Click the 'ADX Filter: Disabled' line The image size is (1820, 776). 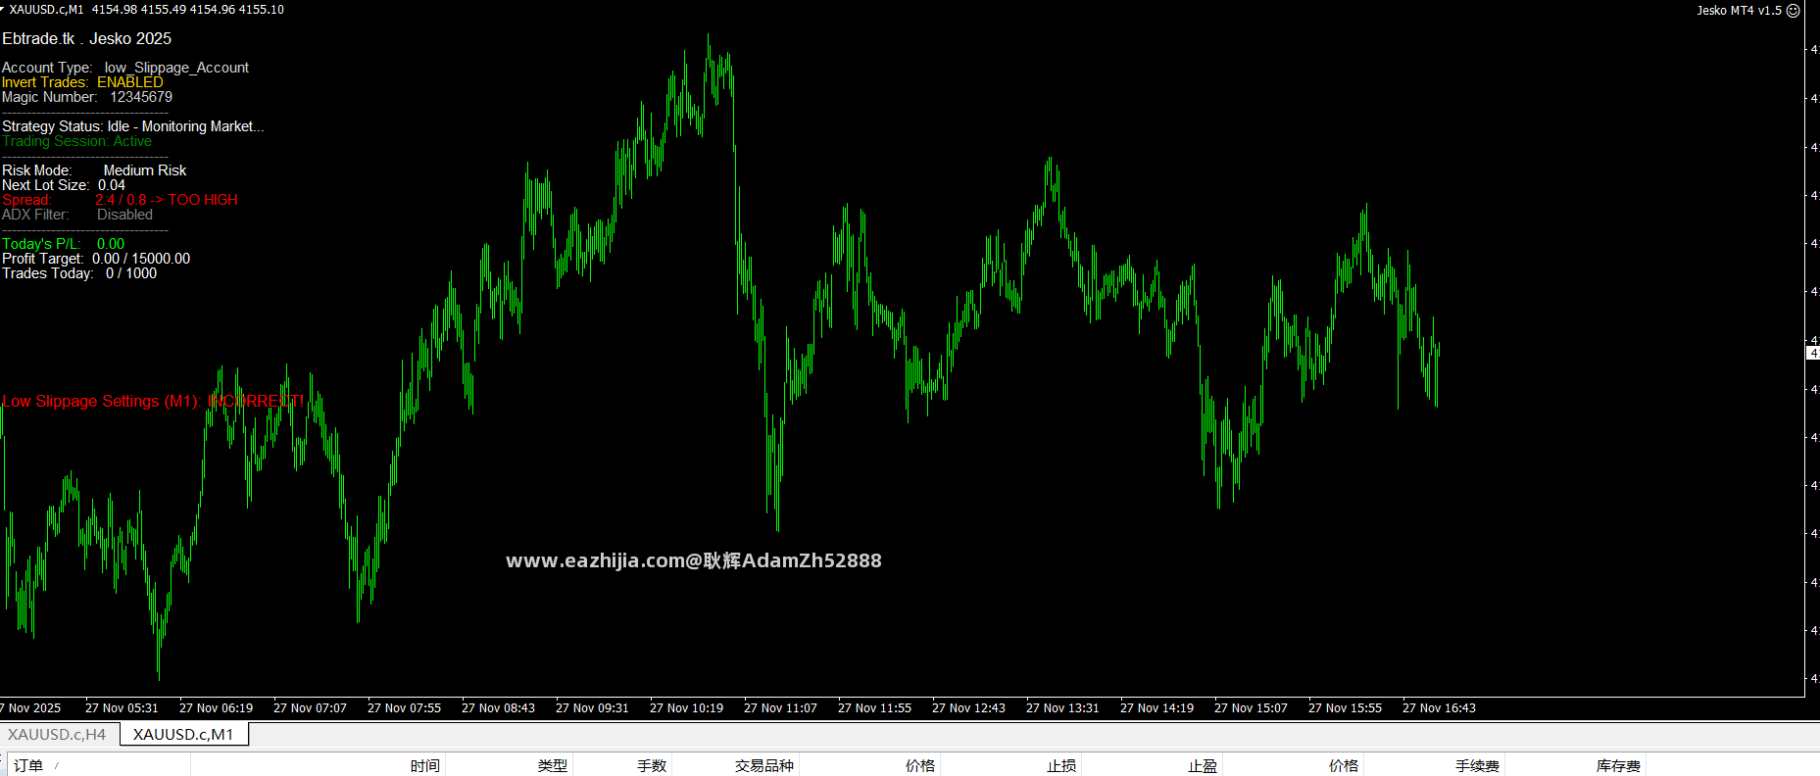77,215
